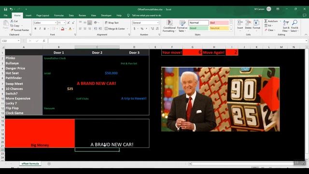309x174 pixels.
Task: Click the Delete cells icon
Action: coord(248,23)
